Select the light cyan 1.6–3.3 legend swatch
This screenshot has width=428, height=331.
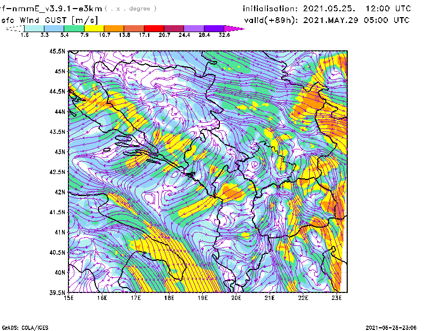35,28
